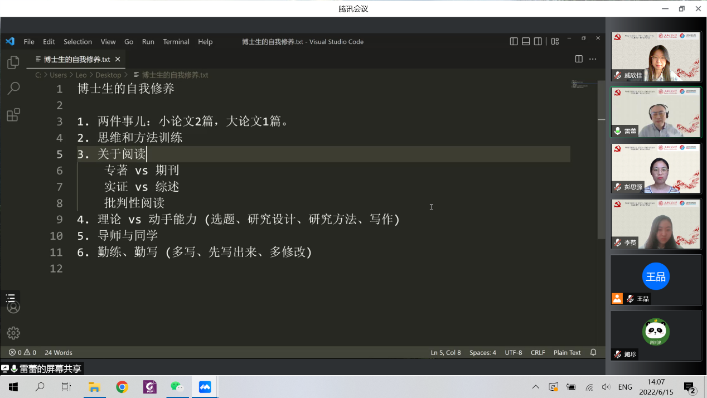Open the Extensions view in activity bar

point(13,115)
